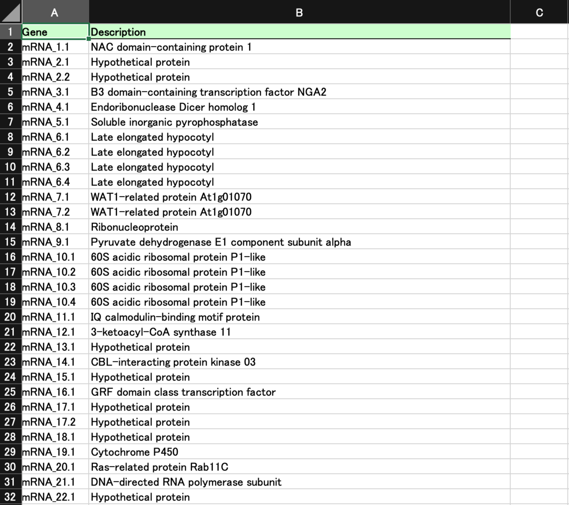The image size is (569, 505).
Task: Click cell mRNA_22.1
Action: 55,497
